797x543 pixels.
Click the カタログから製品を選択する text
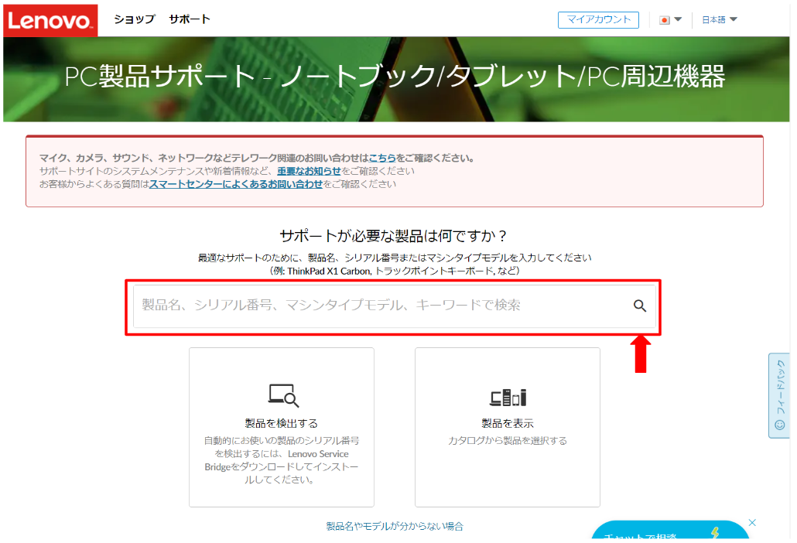pos(508,440)
